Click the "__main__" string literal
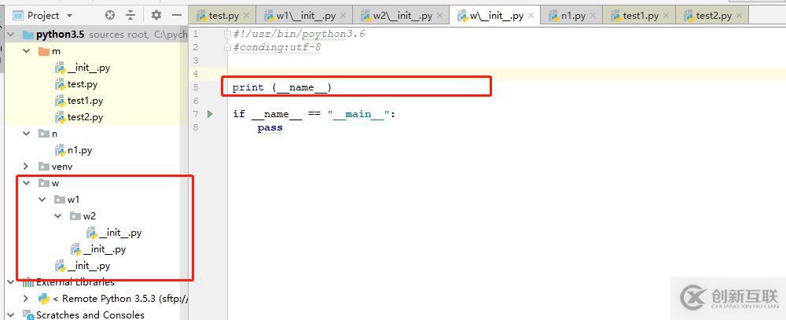This screenshot has height=320, width=786. pyautogui.click(x=358, y=114)
